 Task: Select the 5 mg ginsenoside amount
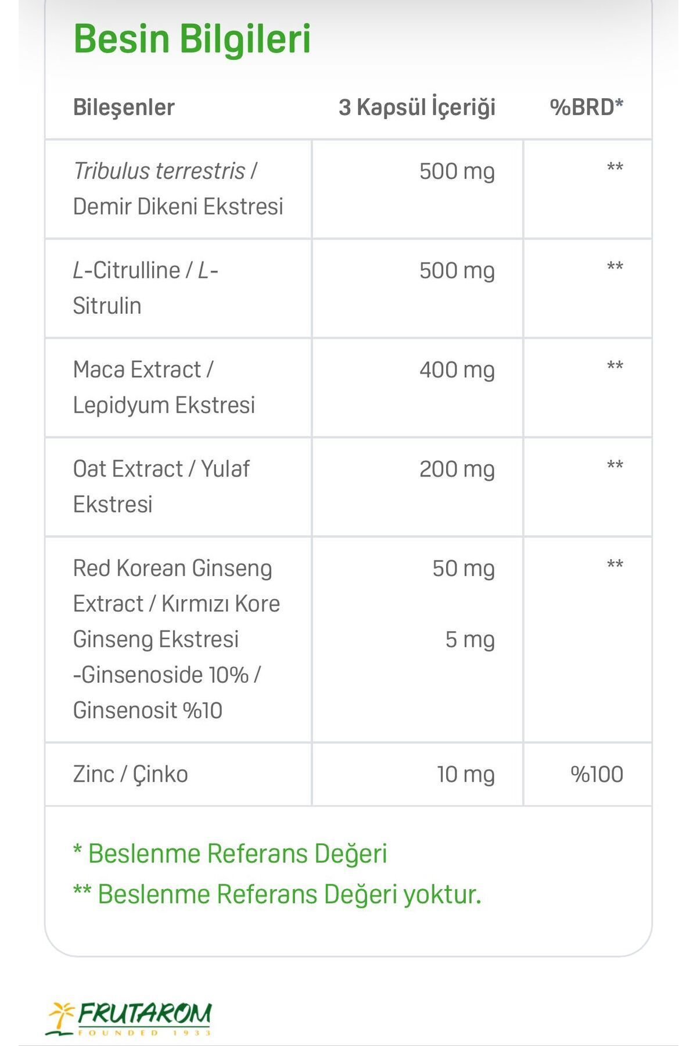pos(470,640)
